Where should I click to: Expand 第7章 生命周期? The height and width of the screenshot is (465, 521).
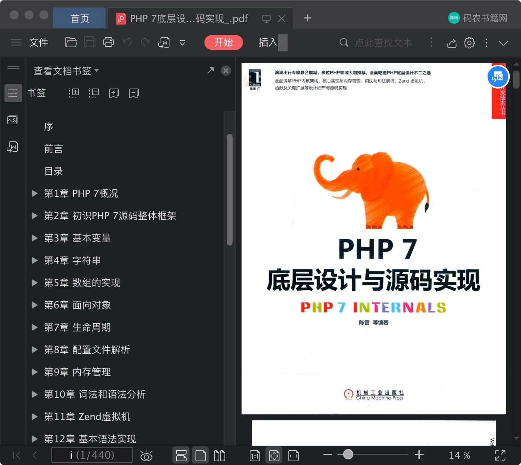click(x=35, y=327)
